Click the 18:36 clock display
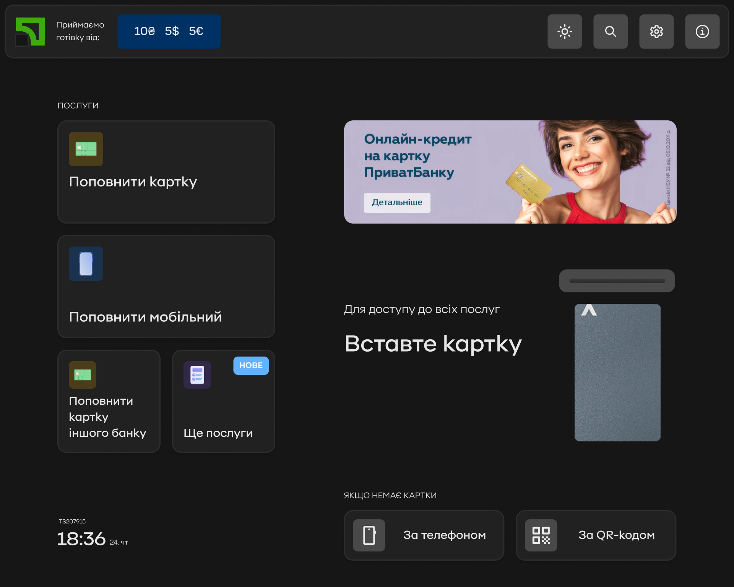Image resolution: width=734 pixels, height=587 pixels. click(81, 539)
